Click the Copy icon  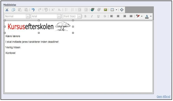coord(13,10)
